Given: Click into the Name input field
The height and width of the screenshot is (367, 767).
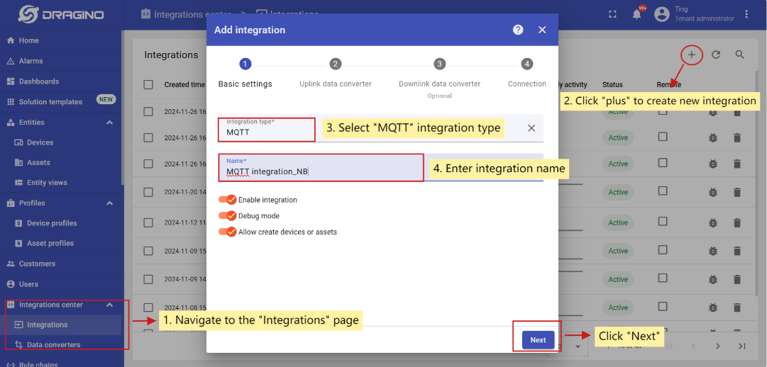Looking at the screenshot, I should (x=381, y=167).
